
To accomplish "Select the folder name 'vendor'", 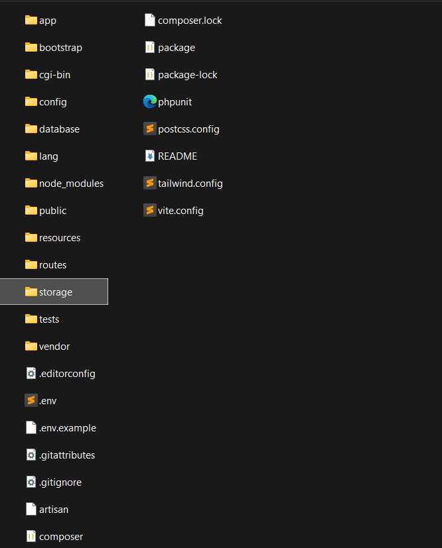I will point(54,347).
